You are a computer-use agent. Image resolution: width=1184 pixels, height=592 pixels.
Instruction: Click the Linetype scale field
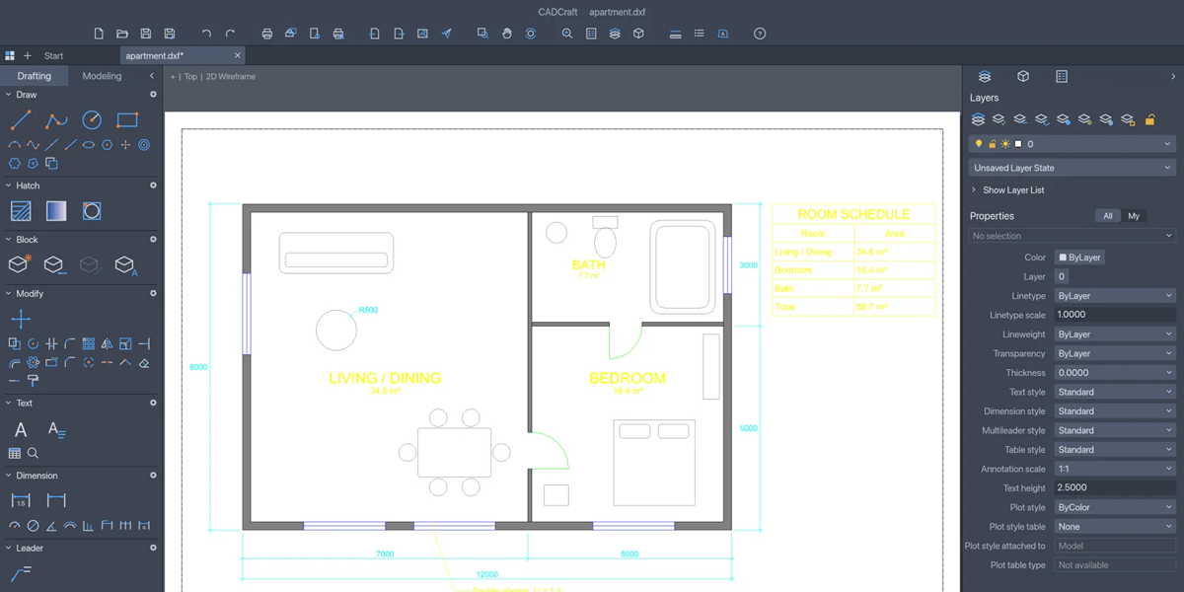tap(1115, 315)
